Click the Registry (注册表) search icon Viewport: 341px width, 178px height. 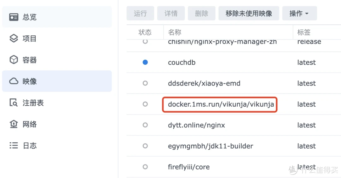(x=14, y=103)
